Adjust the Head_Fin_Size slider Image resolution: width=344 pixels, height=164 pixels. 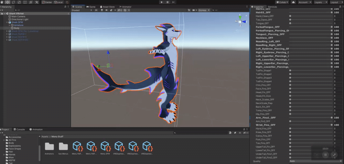tap(311, 96)
